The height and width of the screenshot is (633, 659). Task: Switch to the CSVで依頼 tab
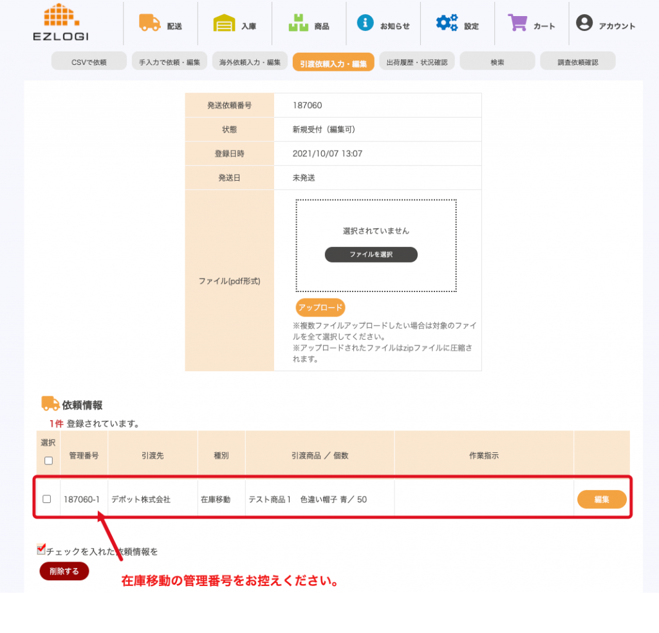89,61
